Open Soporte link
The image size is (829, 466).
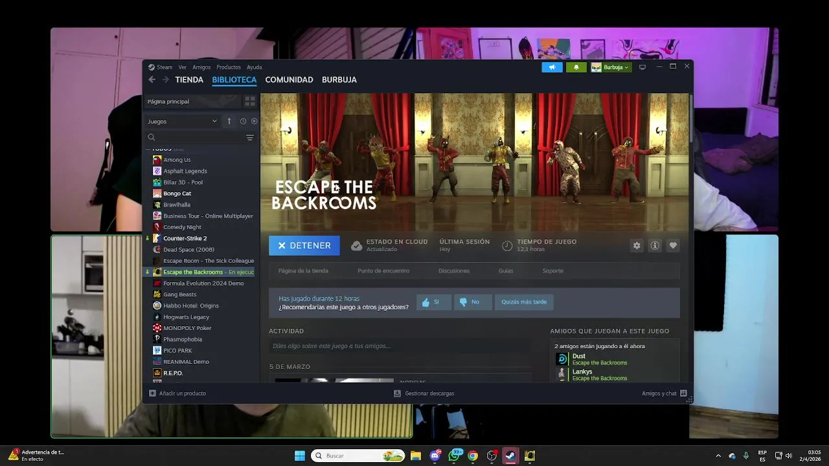pos(552,271)
